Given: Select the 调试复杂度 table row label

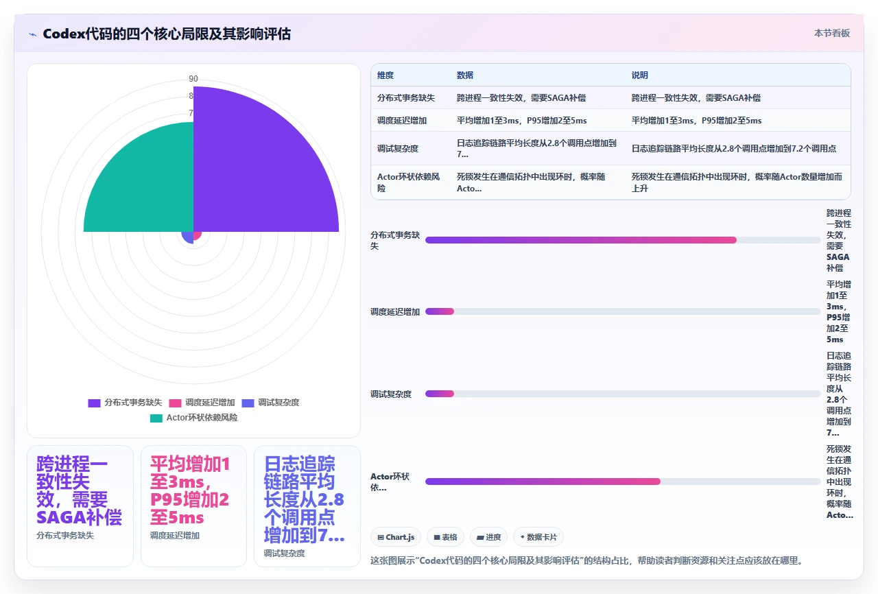Looking at the screenshot, I should (x=398, y=148).
